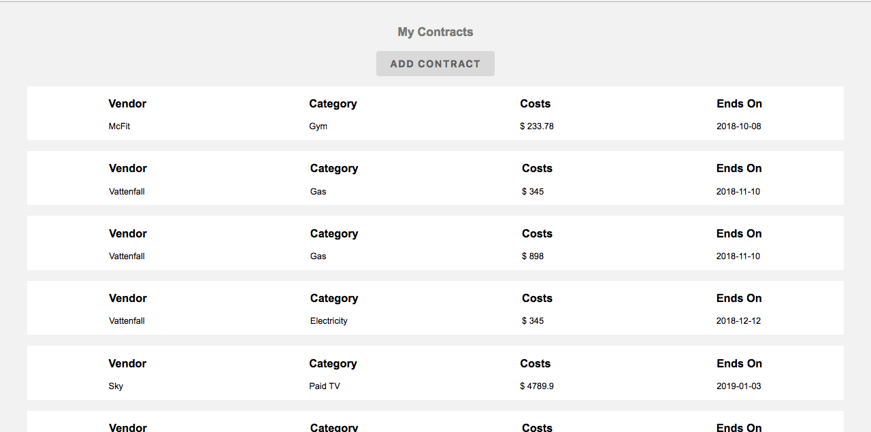871x432 pixels.
Task: Click the 2018-10-08 end date
Action: (x=739, y=126)
